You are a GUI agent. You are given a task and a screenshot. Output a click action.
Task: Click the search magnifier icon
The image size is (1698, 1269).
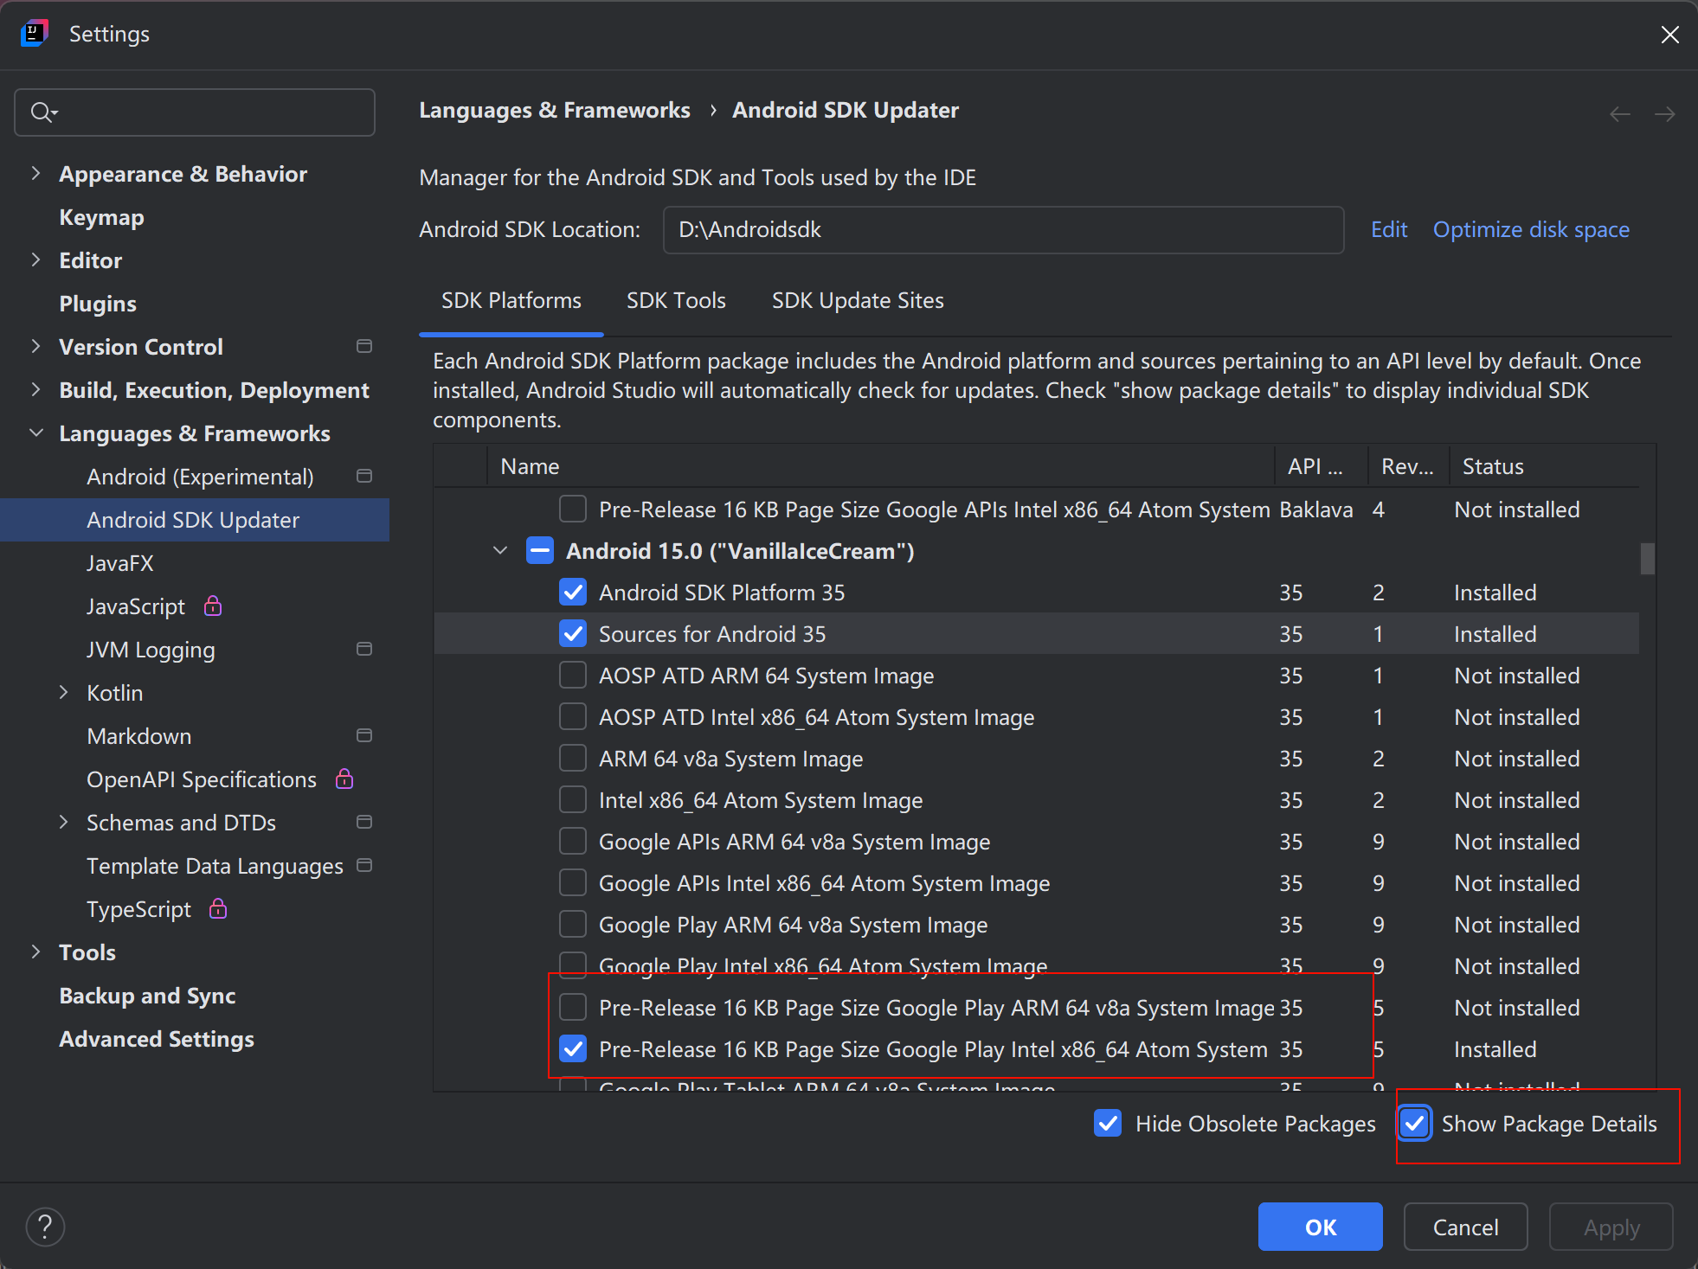pyautogui.click(x=42, y=112)
